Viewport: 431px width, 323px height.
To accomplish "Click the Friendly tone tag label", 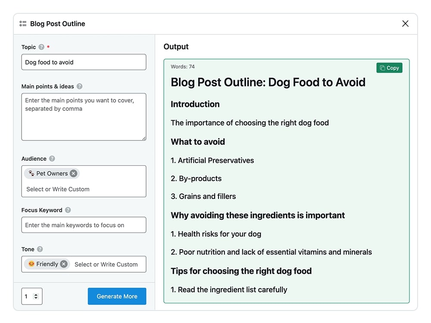I will tap(47, 264).
